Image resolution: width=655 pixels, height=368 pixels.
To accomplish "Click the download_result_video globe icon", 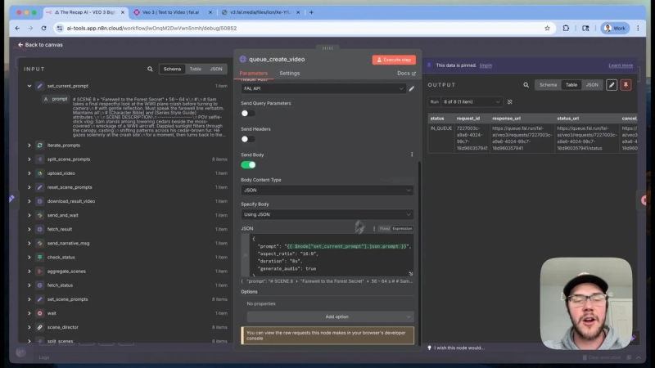I will pyautogui.click(x=39, y=201).
